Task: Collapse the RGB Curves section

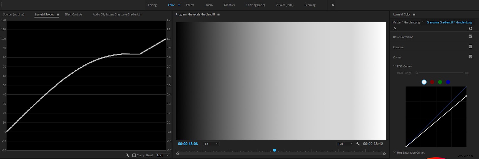Action: click(394, 66)
